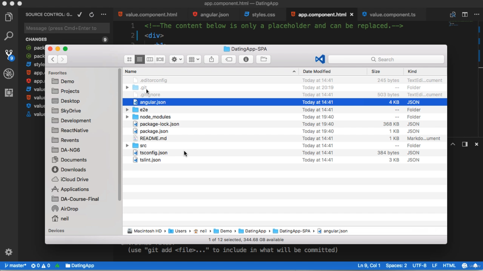
Task: Open VS Code Extensions view
Action: click(9, 92)
